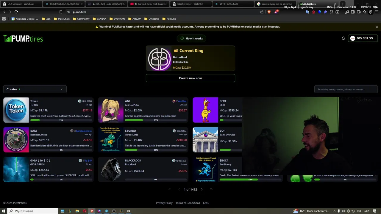381x214 pixels.
Task: Go to first page of listings
Action: pyautogui.click(x=170, y=189)
